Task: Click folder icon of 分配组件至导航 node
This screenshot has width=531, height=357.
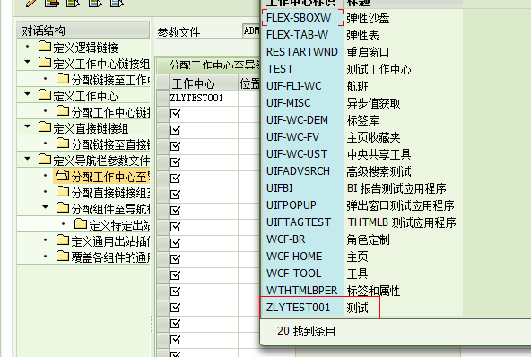Action: [x=63, y=207]
